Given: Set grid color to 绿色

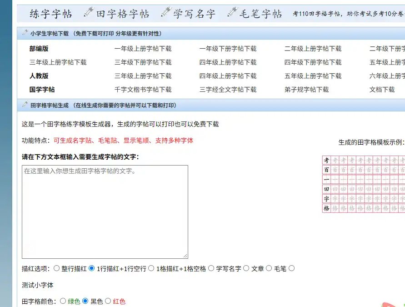Looking at the screenshot, I should 63,301.
